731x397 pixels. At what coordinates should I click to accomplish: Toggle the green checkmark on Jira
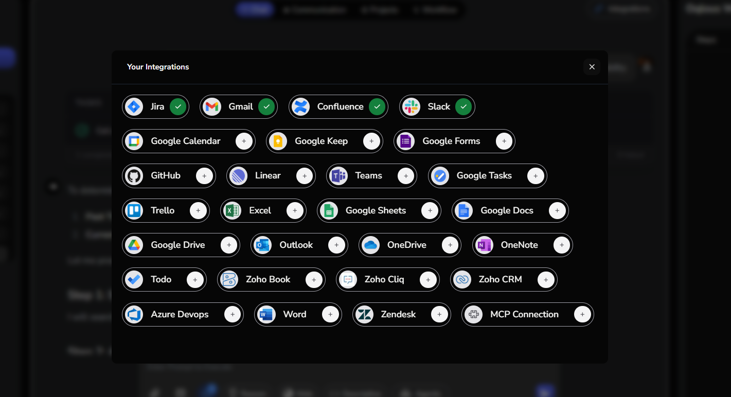178,107
